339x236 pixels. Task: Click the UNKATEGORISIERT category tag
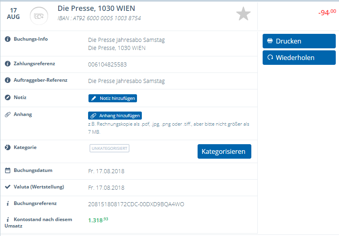pos(109,148)
